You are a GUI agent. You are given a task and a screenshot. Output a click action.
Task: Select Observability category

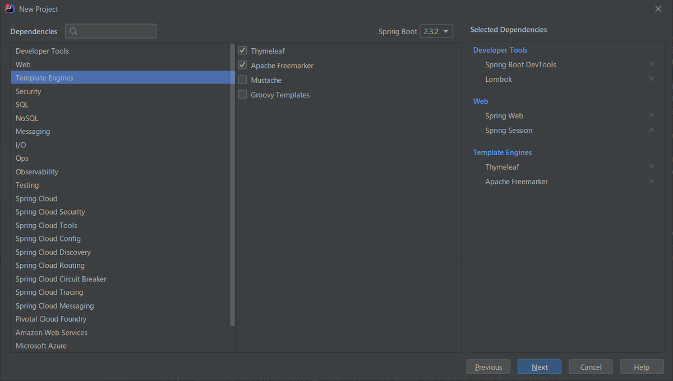(120, 172)
